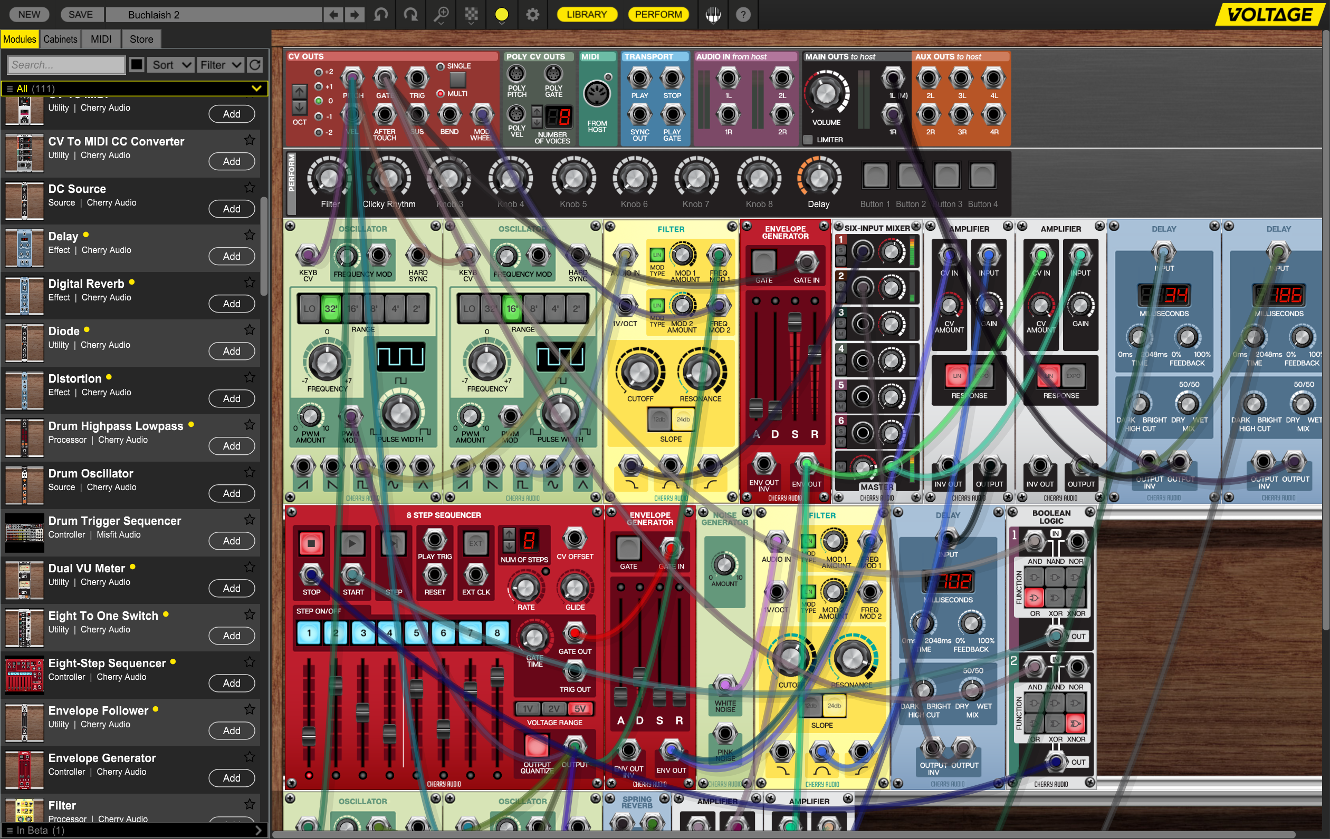Click the virtual keyboard icon near PERFORM
Image resolution: width=1330 pixels, height=839 pixels.
point(713,15)
